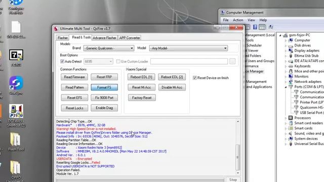
Task: Expand the Display adapters node
Action: coord(286,51)
